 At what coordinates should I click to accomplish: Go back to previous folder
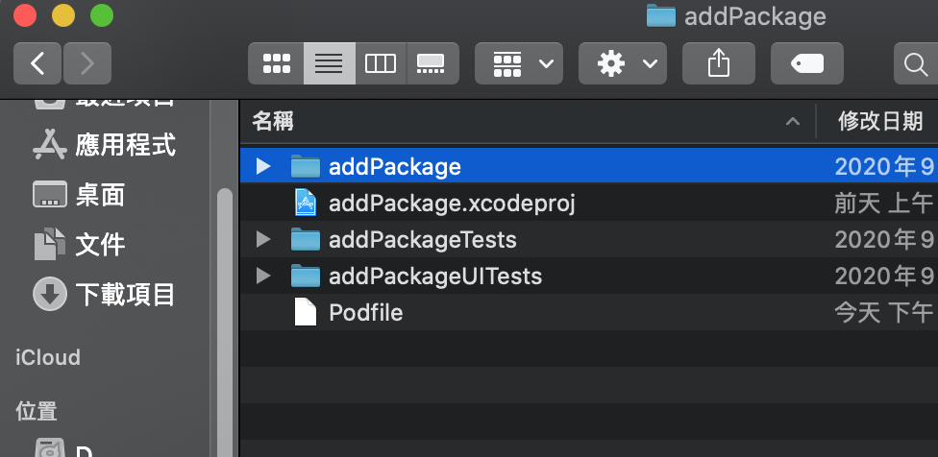click(37, 64)
